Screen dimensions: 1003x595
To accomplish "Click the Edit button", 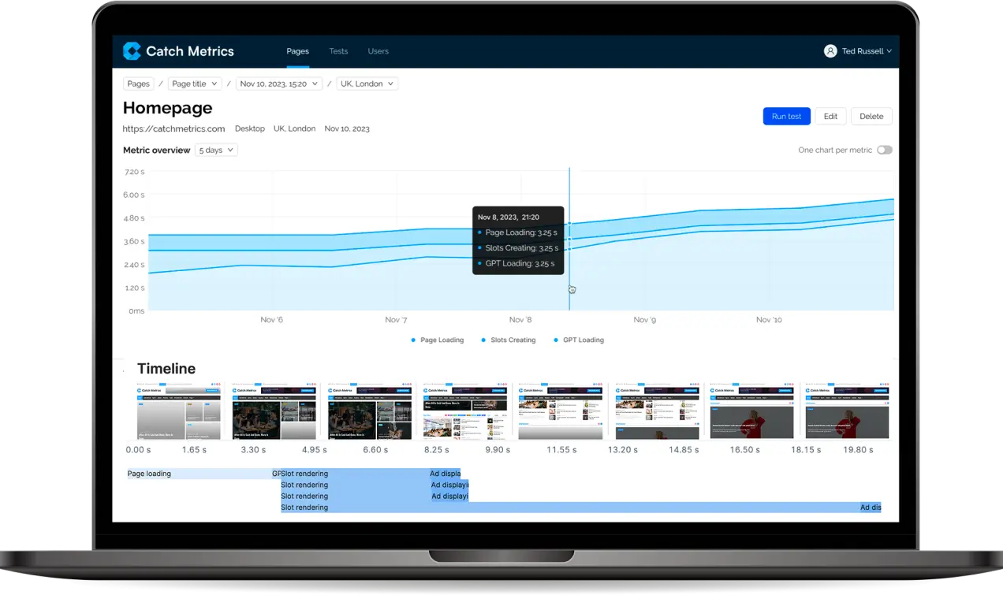I will tap(830, 116).
